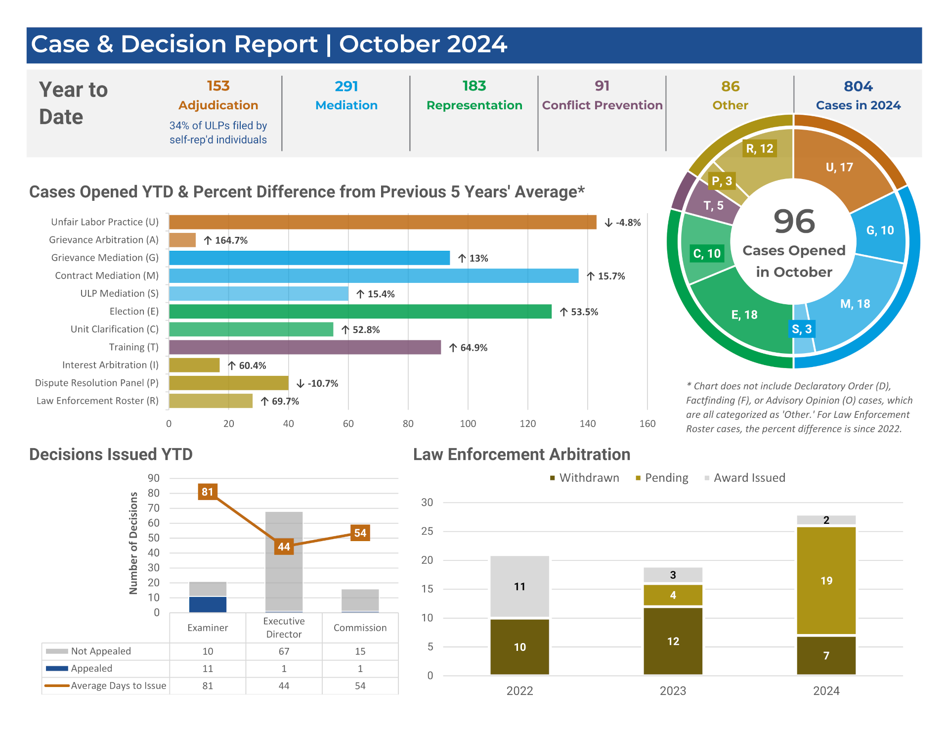
Task: Select the Grievance Arbitration (A) bar
Action: 182,240
